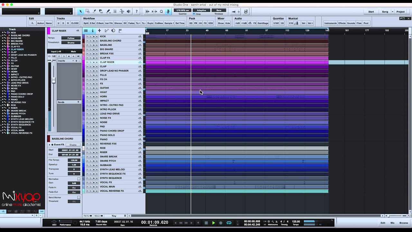Viewport: 412px width, 232px height.
Task: Adjust the CLAP RISER channel volume fader
Action: (x=53, y=81)
